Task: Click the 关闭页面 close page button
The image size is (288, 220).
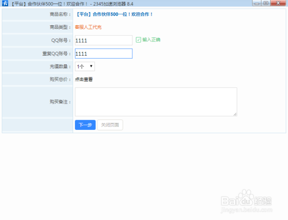Action: (x=110, y=125)
